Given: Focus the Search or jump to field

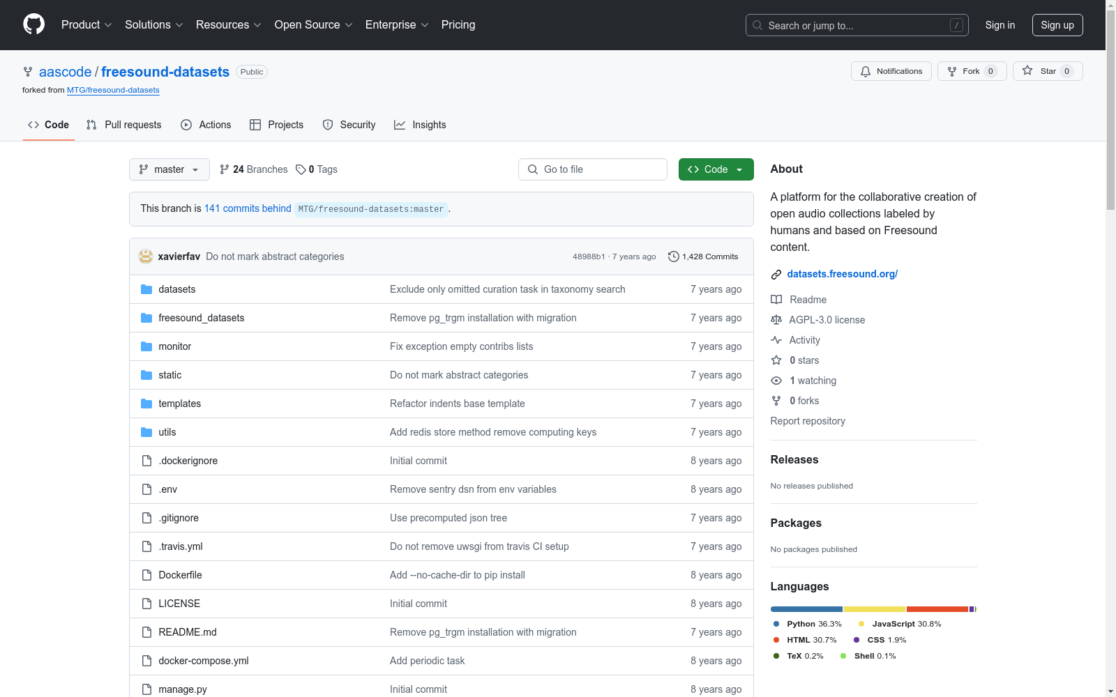Looking at the screenshot, I should point(857,25).
